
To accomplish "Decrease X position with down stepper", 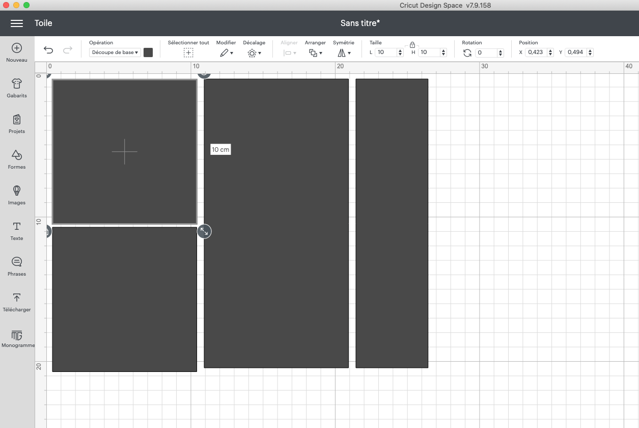I will click(x=549, y=54).
